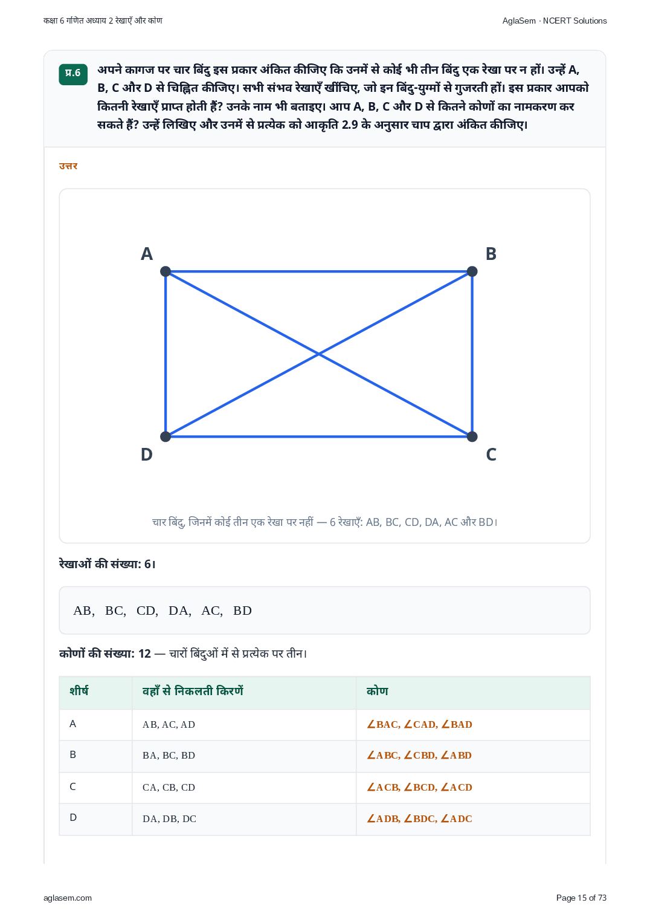
Task: Click the figure caption about 6 रेखाएँ
Action: coord(325,522)
